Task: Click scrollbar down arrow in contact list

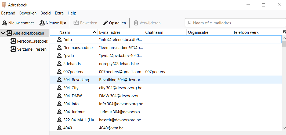Action: (284, 128)
